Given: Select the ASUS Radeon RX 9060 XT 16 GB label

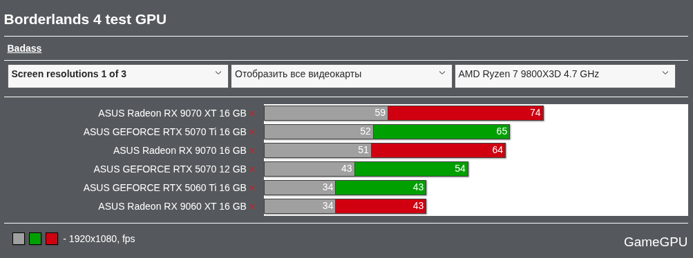Looking at the screenshot, I should [x=172, y=206].
